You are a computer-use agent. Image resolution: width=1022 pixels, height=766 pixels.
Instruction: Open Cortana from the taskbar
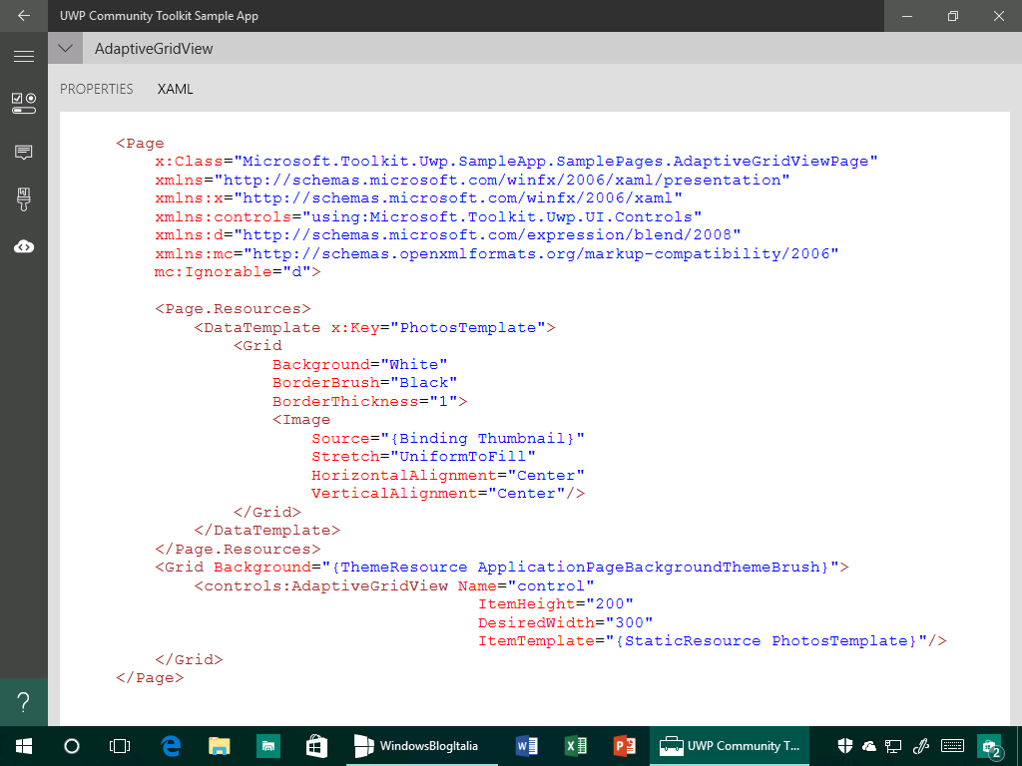pos(72,746)
